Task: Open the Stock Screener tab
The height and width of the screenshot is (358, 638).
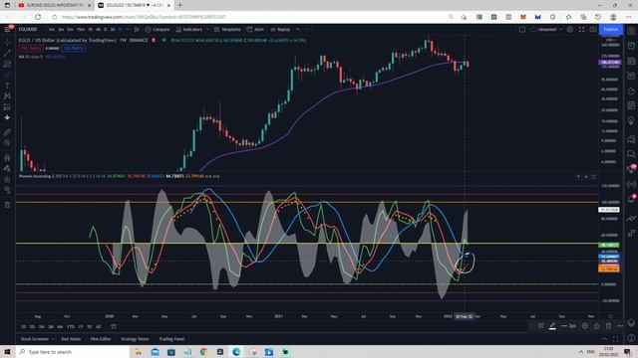Action: [x=35, y=339]
